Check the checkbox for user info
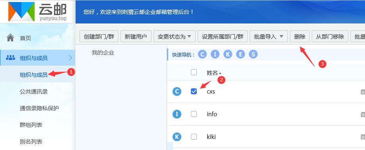The height and width of the screenshot is (150, 365). [x=194, y=114]
